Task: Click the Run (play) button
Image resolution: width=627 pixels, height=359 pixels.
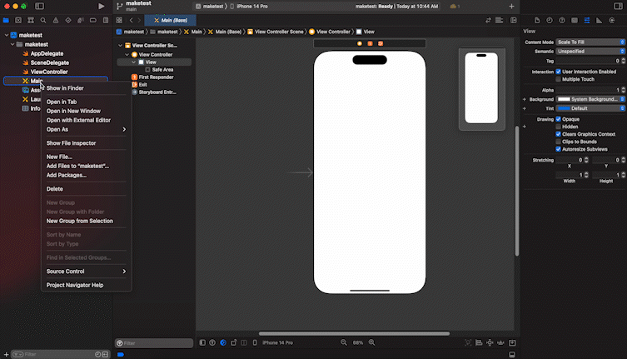Action: click(102, 6)
